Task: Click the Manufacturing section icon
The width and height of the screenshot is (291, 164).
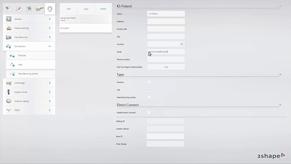Action: pos(9,37)
